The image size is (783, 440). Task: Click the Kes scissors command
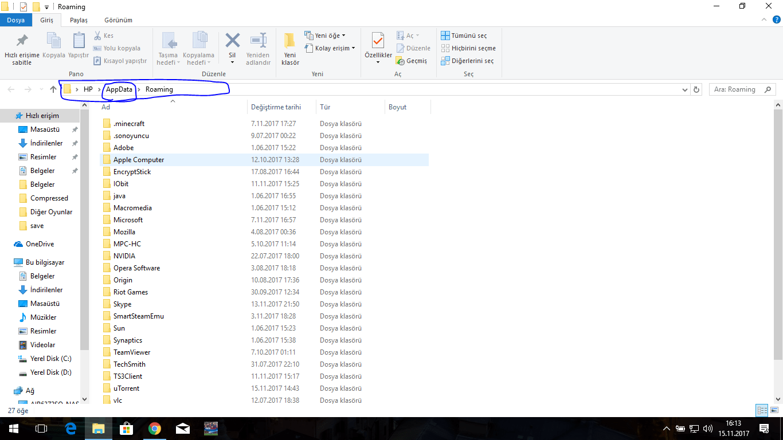(x=104, y=36)
